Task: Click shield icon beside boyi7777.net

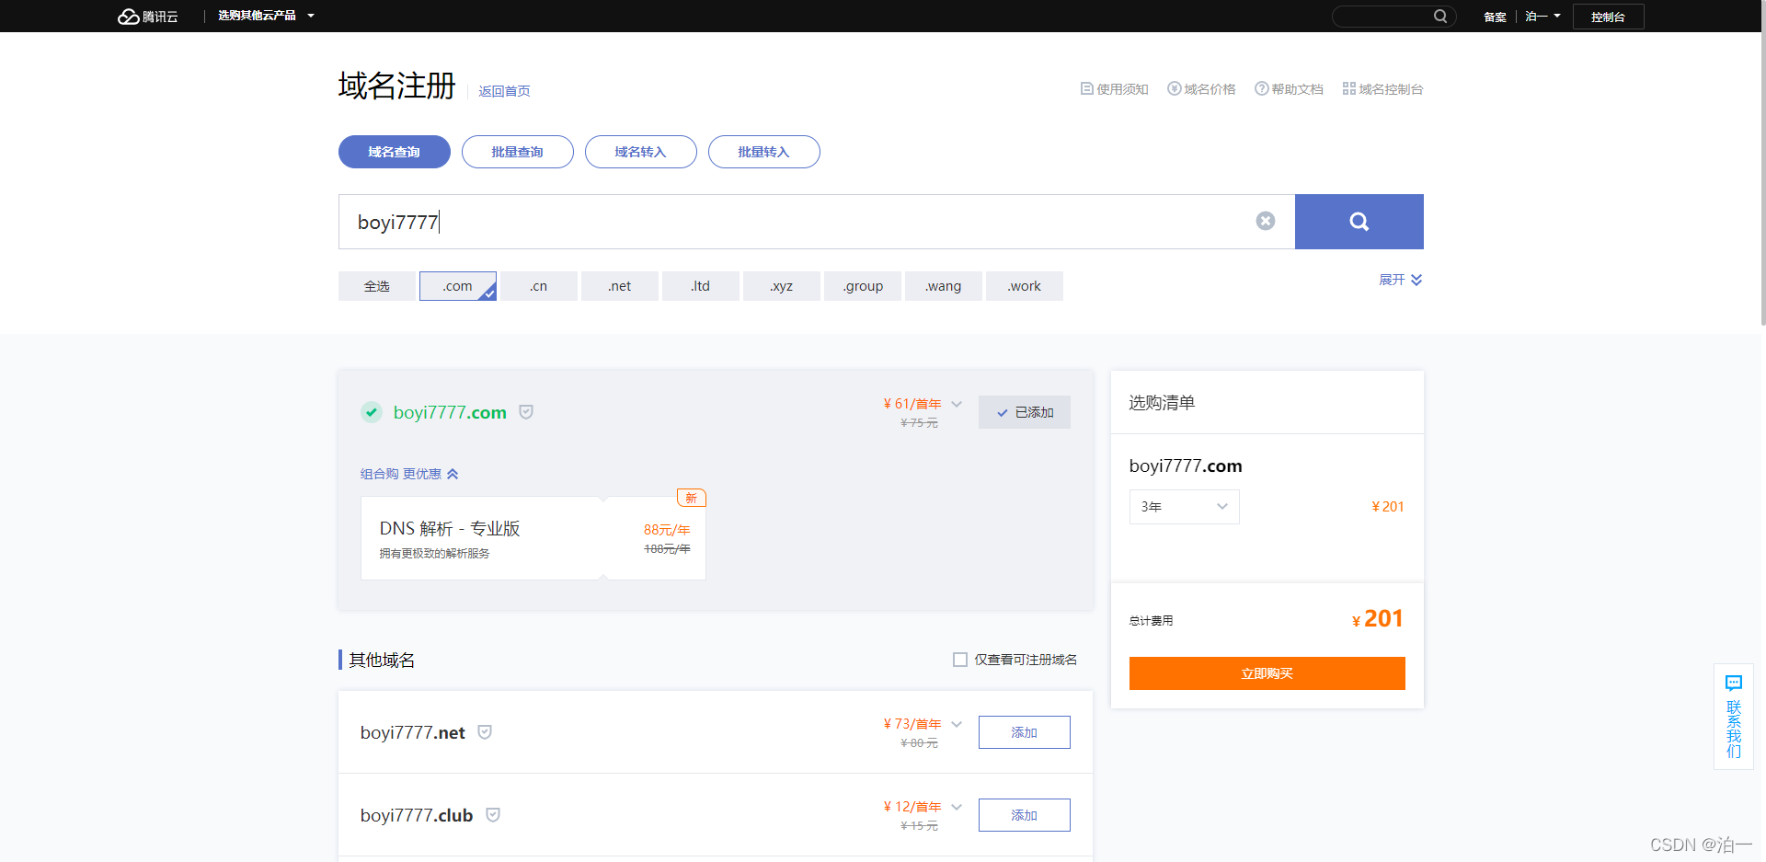Action: tap(485, 732)
